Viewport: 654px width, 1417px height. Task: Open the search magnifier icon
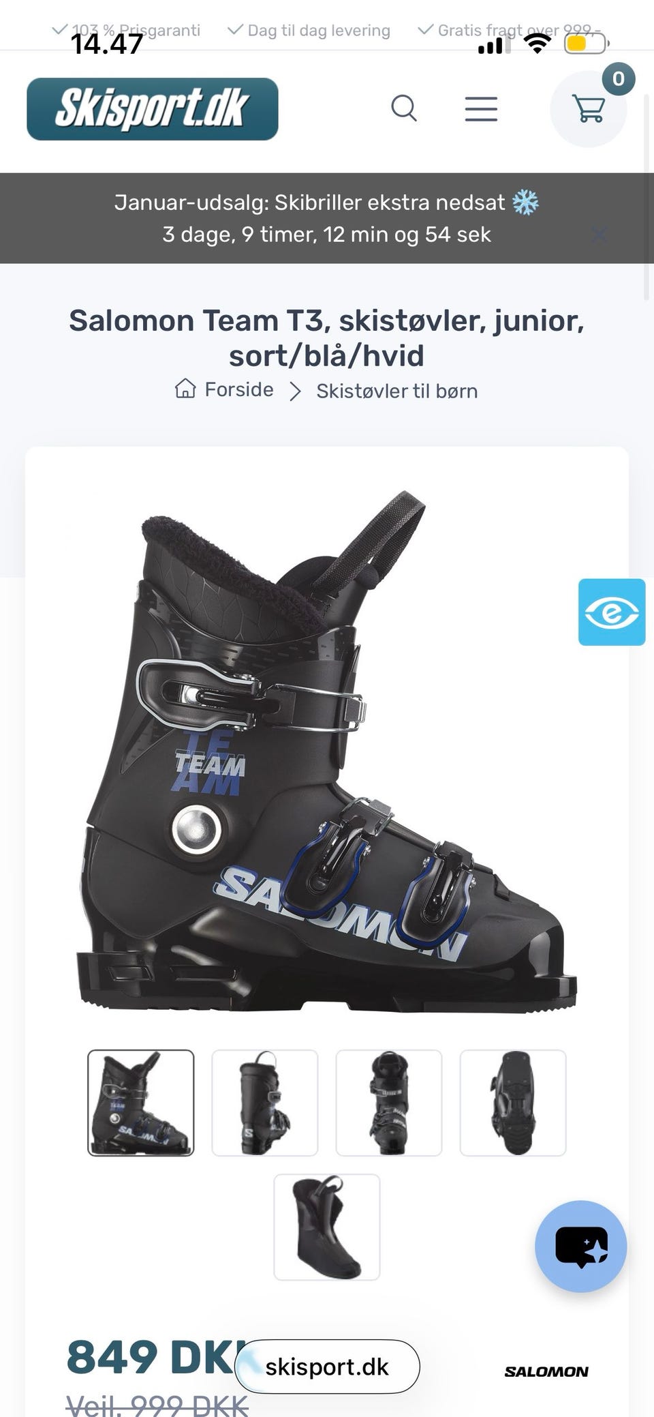point(404,108)
